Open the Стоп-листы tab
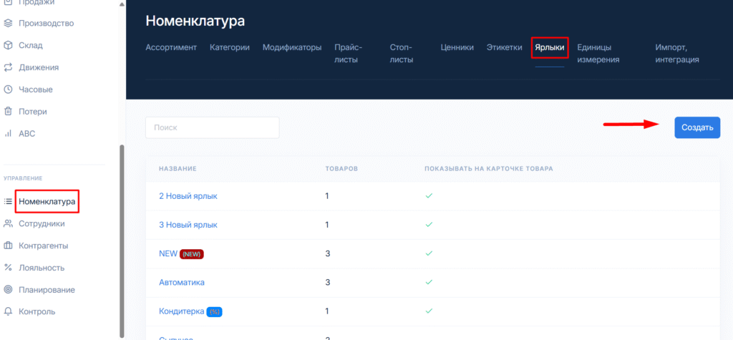 coord(402,54)
